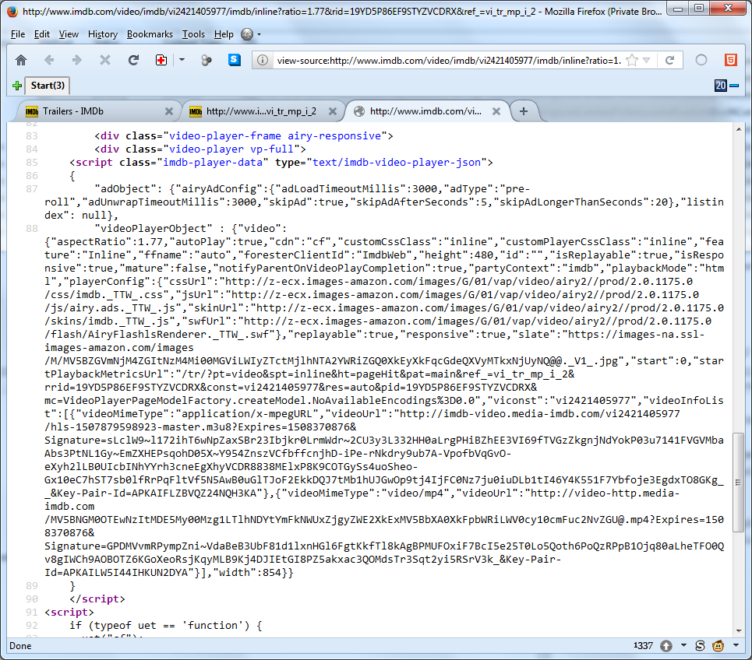Click the green plus bookmarks icon

click(x=17, y=86)
